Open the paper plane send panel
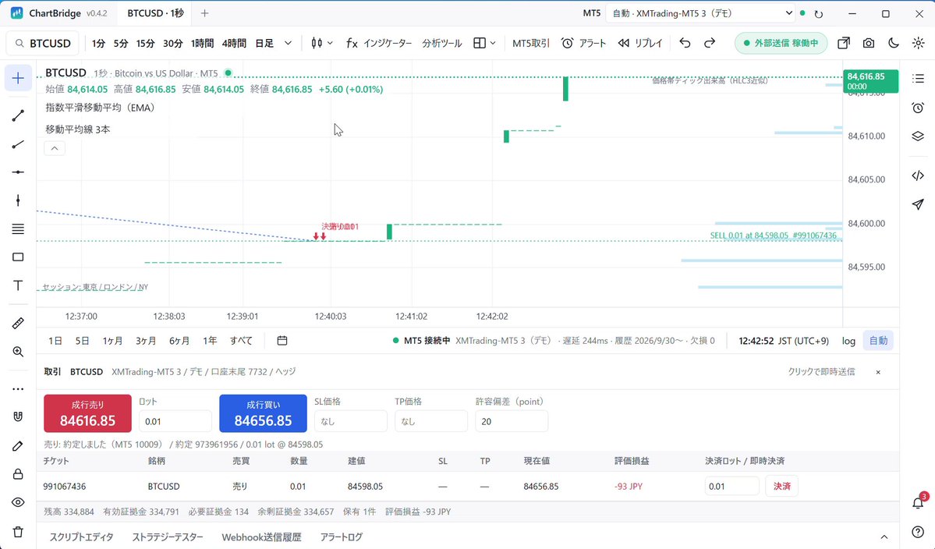The height and width of the screenshot is (549, 935). point(918,204)
